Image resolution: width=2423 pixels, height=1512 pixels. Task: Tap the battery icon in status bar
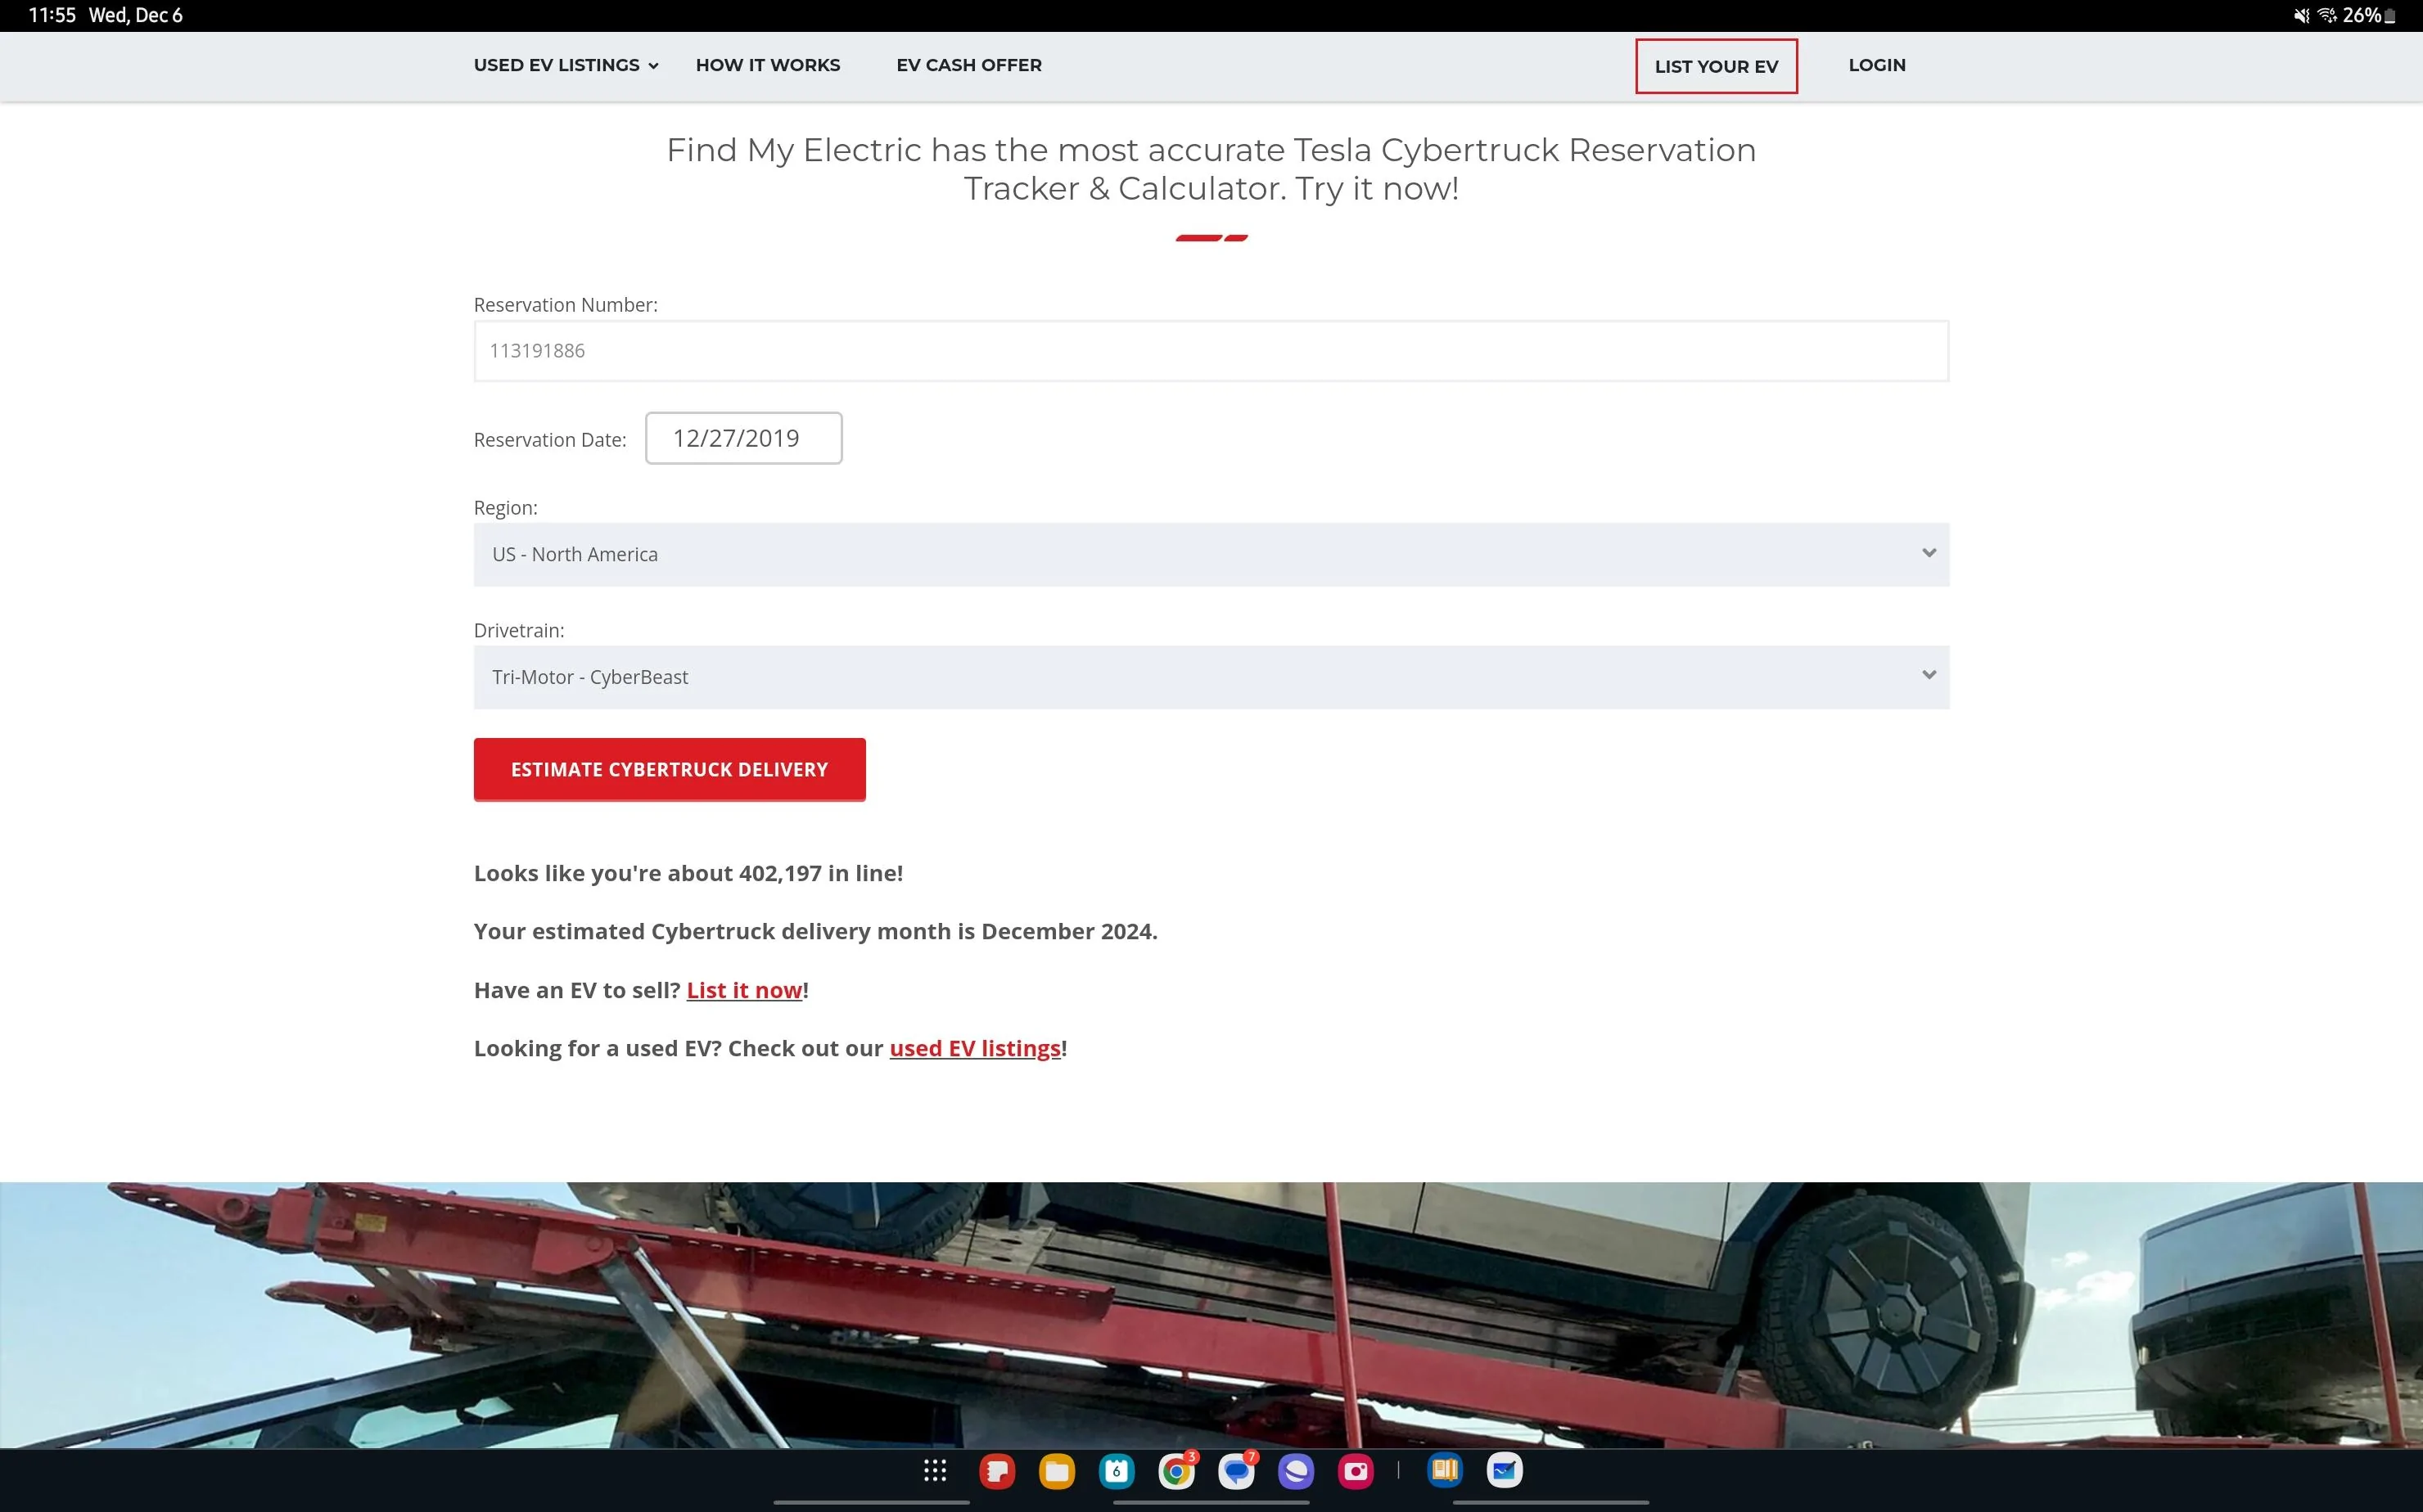(2390, 16)
